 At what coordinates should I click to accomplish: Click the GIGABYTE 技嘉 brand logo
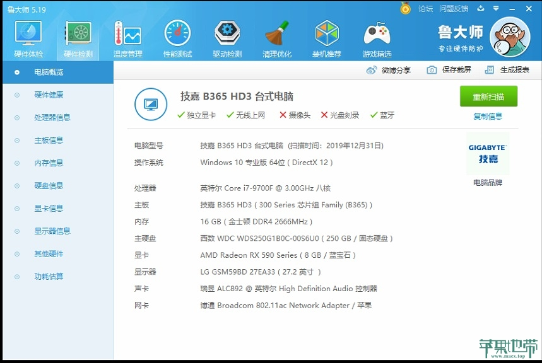488,153
